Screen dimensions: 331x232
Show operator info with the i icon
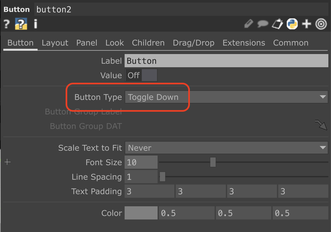36,24
